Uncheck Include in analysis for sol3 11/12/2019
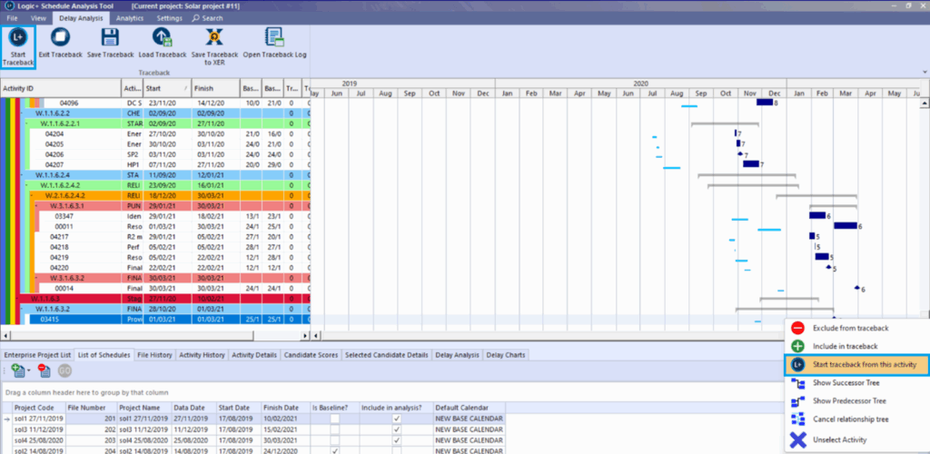The image size is (930, 454). coord(396,429)
